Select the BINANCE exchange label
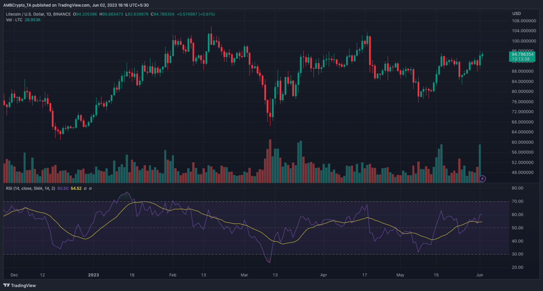Viewport: 543px width, 291px height. pyautogui.click(x=61, y=15)
